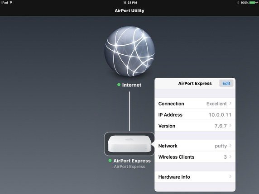Tap the chevron next to Connection Excellent
259x194 pixels.
pos(230,104)
